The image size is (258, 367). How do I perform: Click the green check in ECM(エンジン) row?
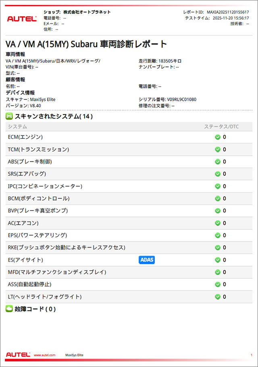point(218,137)
